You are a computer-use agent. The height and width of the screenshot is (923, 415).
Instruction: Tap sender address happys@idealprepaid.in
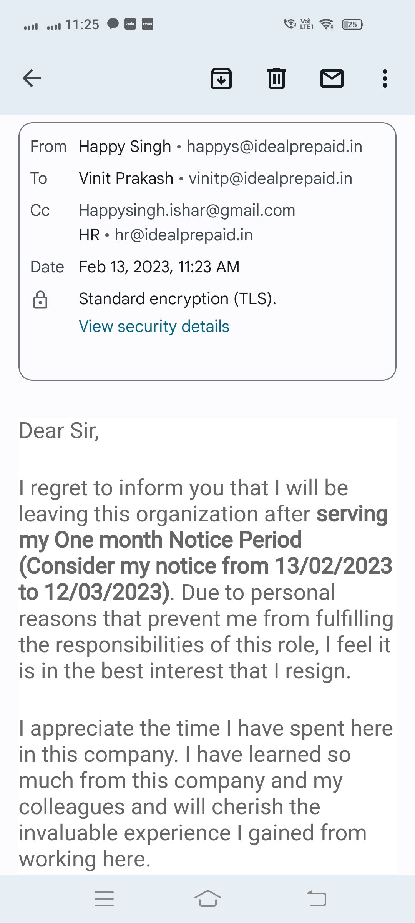(x=274, y=147)
